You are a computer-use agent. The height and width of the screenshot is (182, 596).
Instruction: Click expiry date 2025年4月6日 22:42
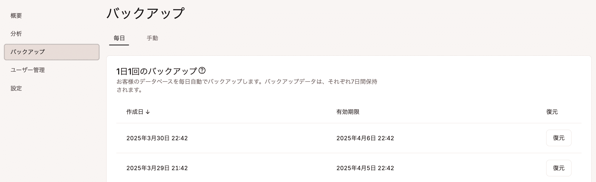[x=365, y=138]
